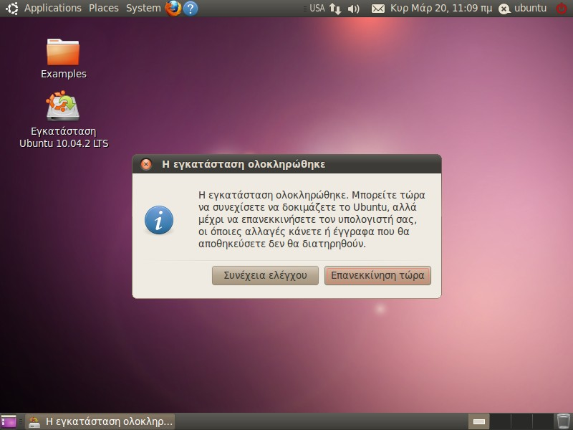Click the Ubuntu logo in the top panel
The width and height of the screenshot is (573, 430).
(x=11, y=8)
